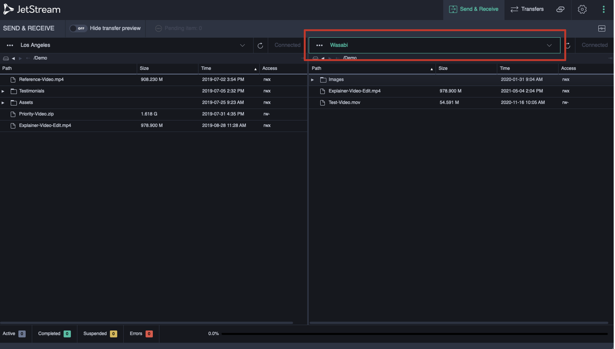Show Suspended transfers filter
This screenshot has height=349, width=615.
(x=100, y=334)
